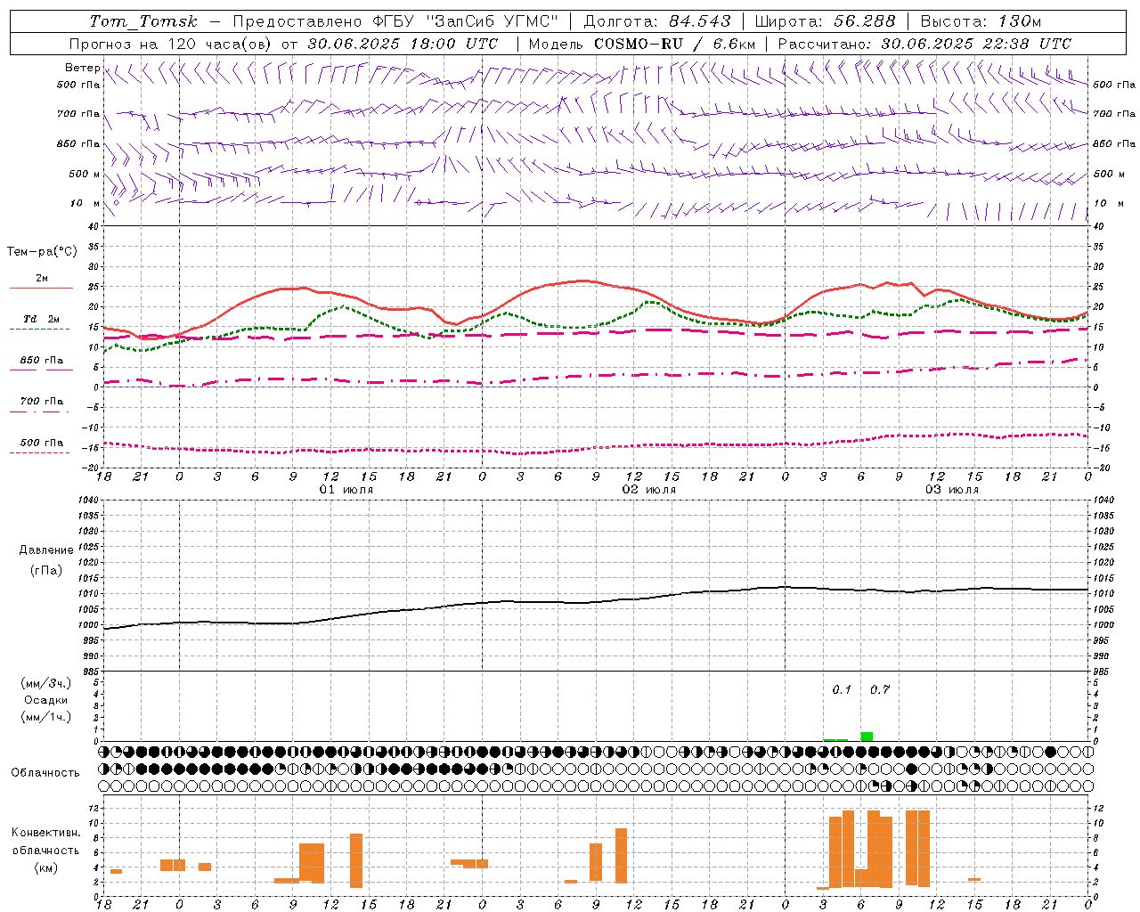Click the Тем-ра(°C) temperature axis label
This screenshot has height=912, width=1140.
42,252
